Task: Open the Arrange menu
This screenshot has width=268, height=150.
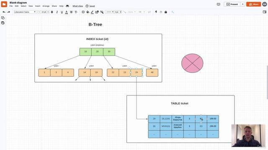Action: click(46, 6)
